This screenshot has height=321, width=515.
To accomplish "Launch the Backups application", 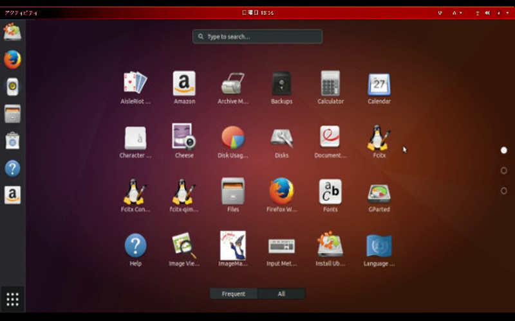I will [281, 87].
